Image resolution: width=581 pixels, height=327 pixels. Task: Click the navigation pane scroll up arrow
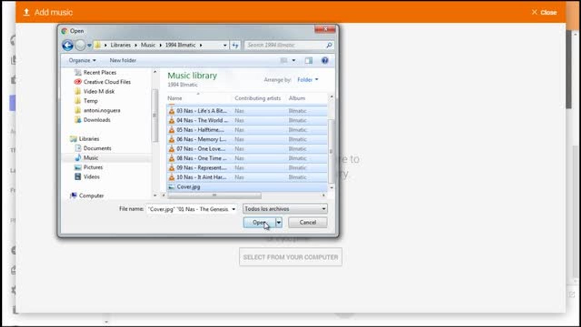(x=155, y=73)
